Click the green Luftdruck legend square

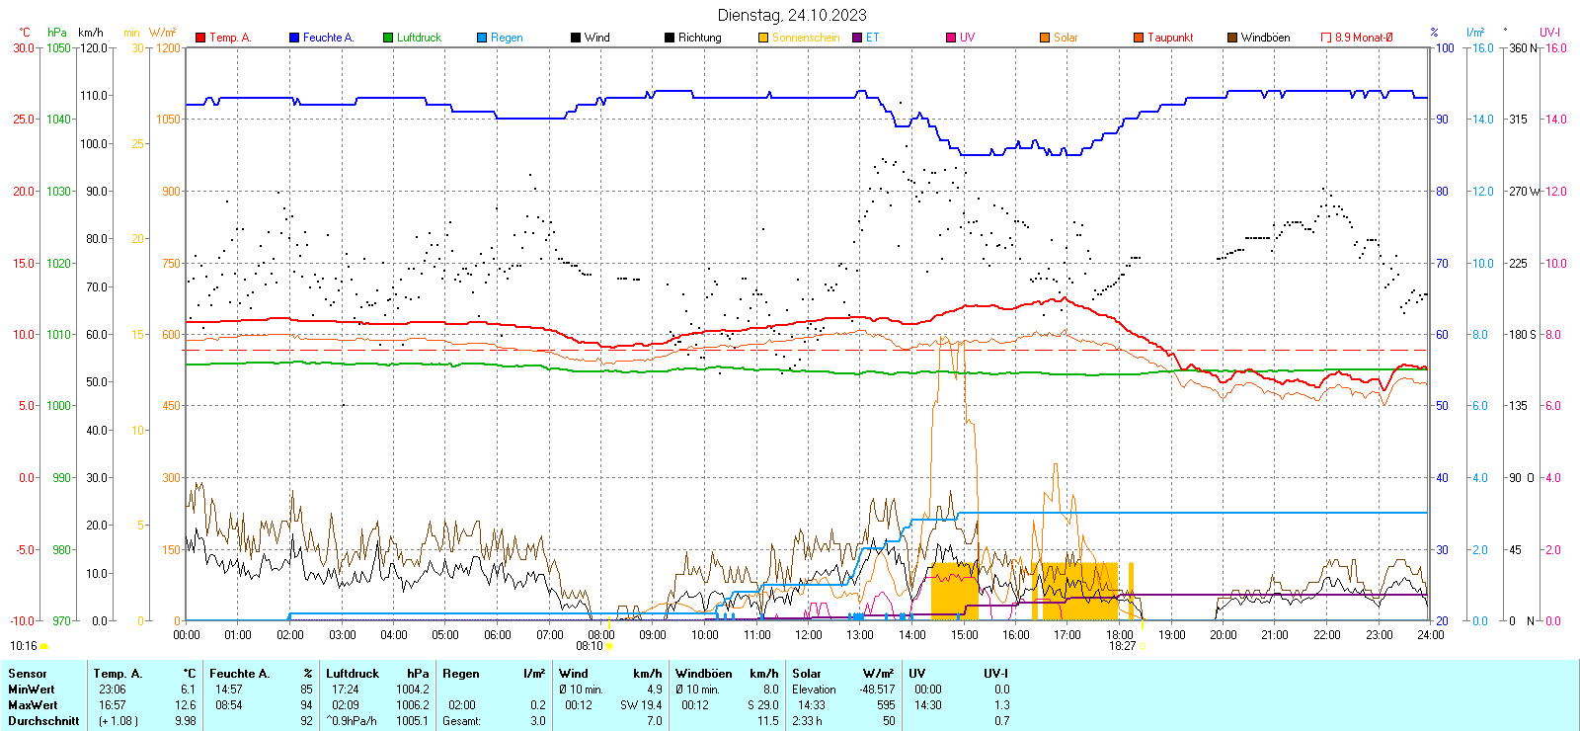388,38
